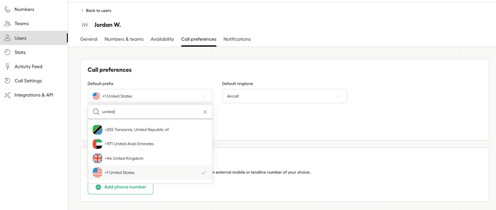Click the Teams people icon in sidebar
Viewport: 496px width, 210px height.
point(7,23)
